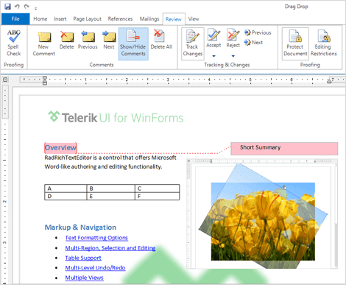Click the RadRichTextEditor description paragraph

[x=110, y=162]
